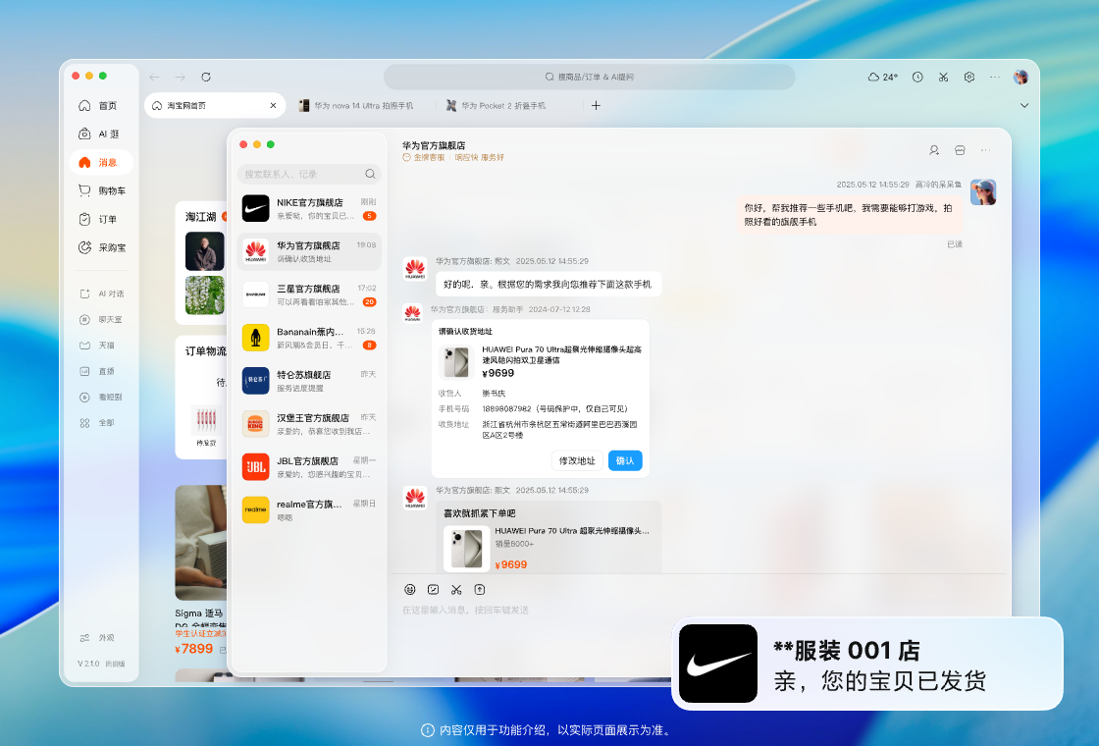The height and width of the screenshot is (746, 1099).
Task: Reload the page with the refresh icon
Action: click(206, 77)
